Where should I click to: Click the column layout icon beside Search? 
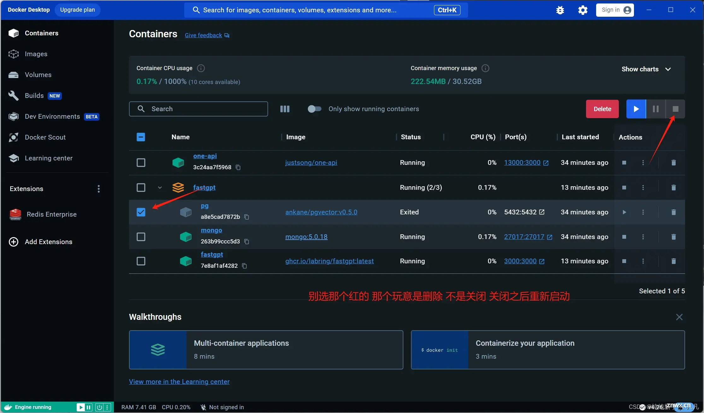285,109
